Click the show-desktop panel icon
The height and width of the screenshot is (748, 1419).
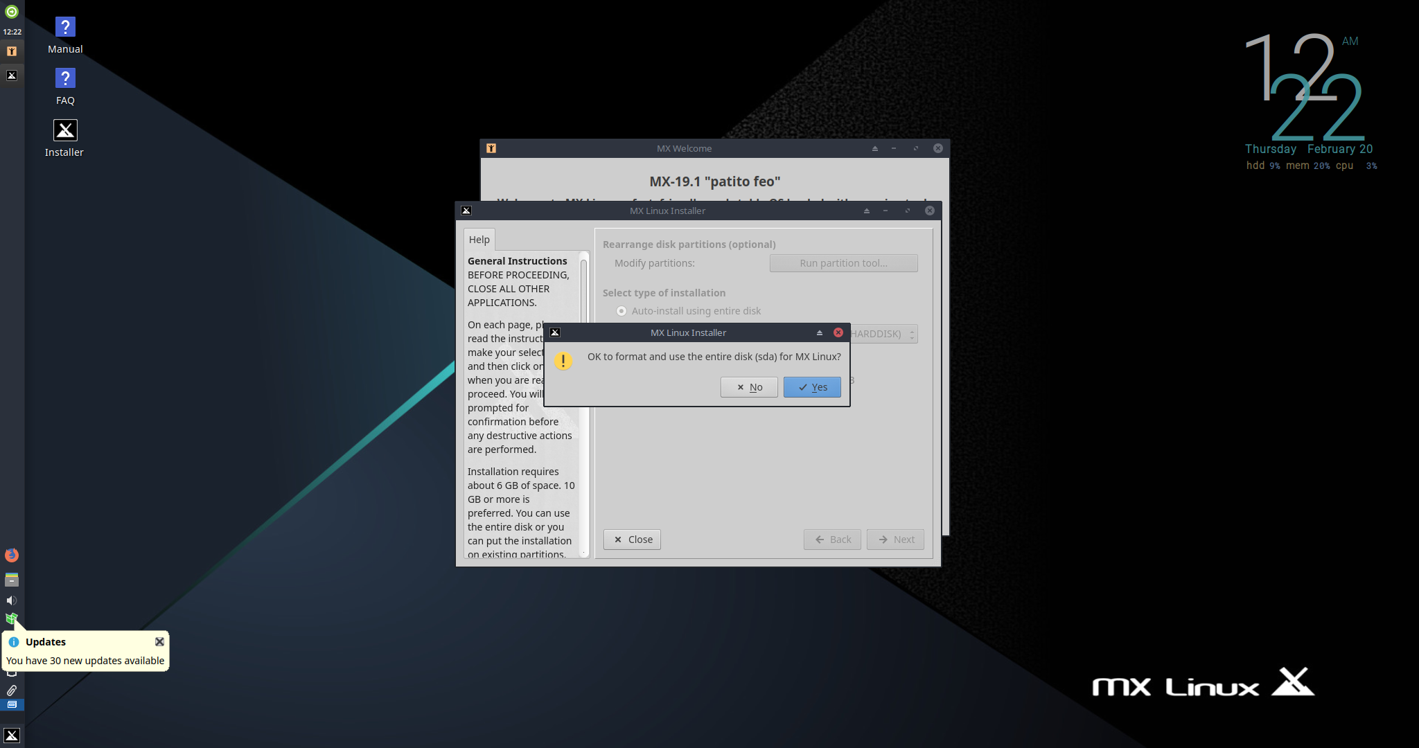[12, 704]
